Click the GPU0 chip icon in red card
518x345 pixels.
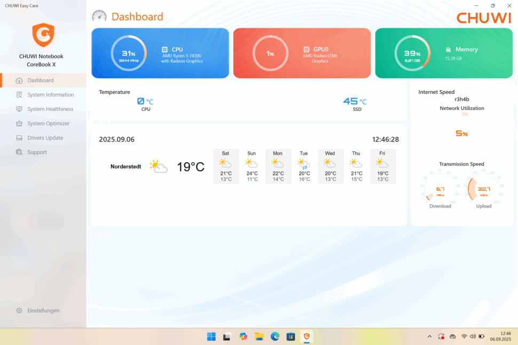coord(306,50)
